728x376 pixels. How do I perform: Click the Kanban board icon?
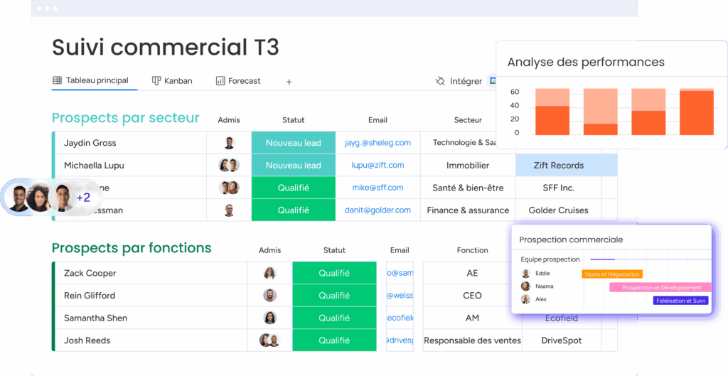pos(156,81)
